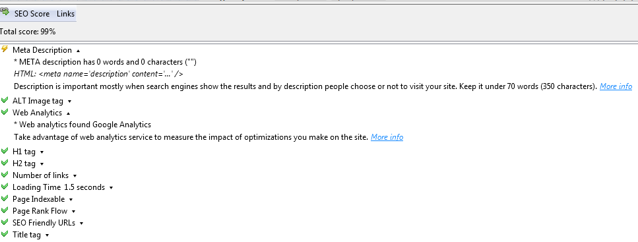Screen dimensions: 638x242
Task: Open More info link for Web Analytics
Action: coord(387,137)
